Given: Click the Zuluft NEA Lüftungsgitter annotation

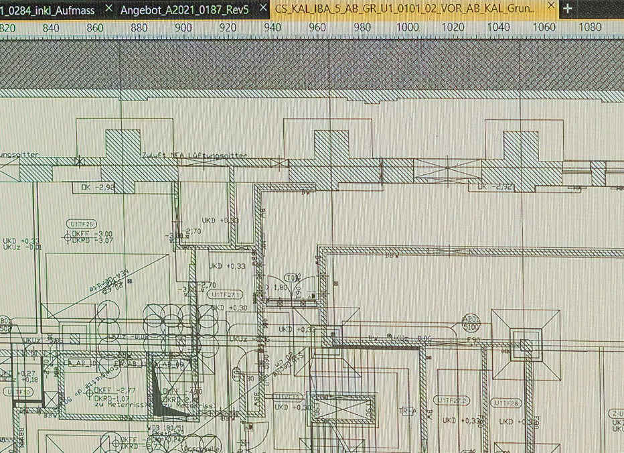Looking at the screenshot, I should 194,155.
